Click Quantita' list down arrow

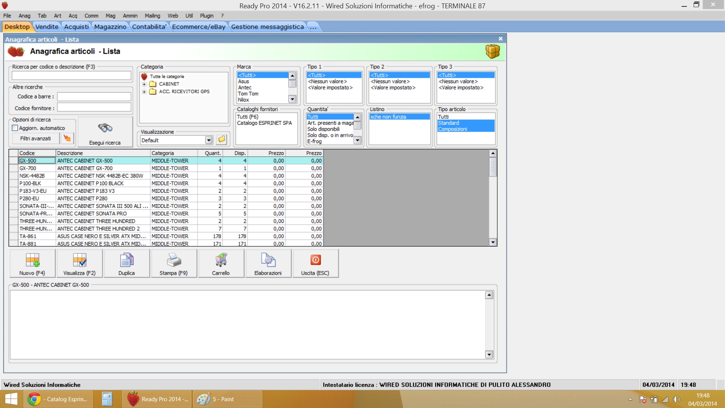pyautogui.click(x=358, y=141)
